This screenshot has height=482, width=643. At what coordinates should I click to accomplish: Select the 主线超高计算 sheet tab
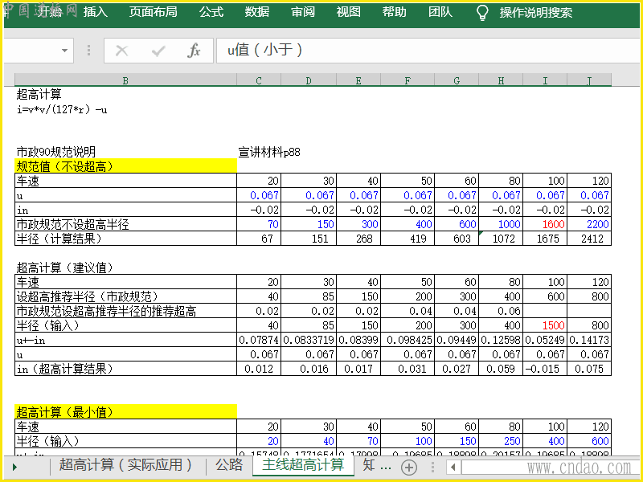coord(303,465)
